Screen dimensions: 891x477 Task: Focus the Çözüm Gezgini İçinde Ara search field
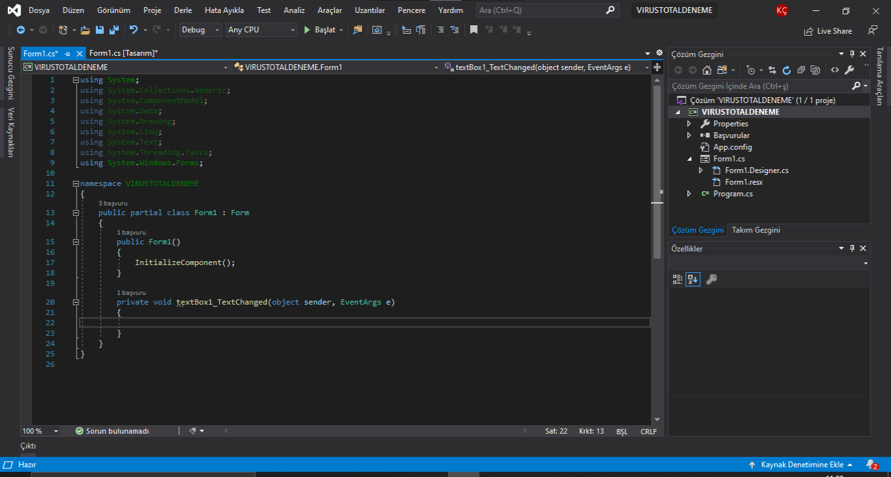760,86
